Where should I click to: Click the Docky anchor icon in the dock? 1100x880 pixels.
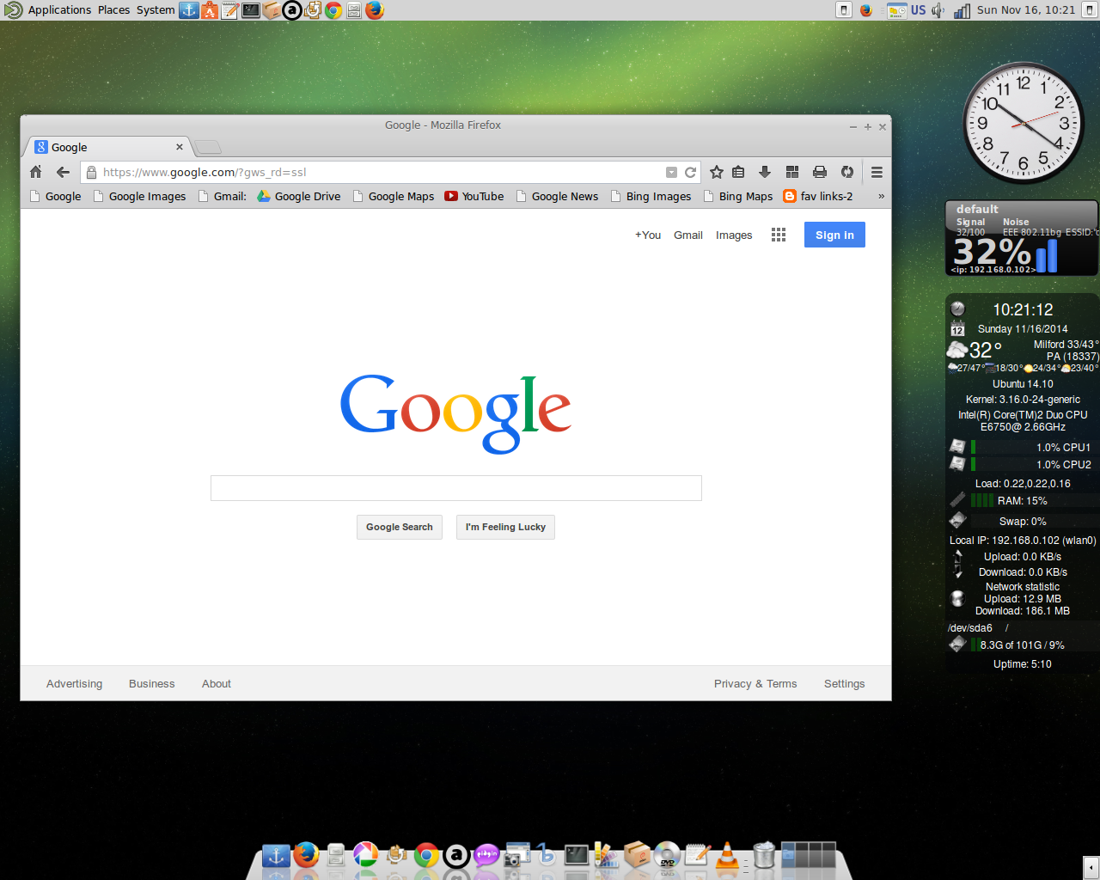pos(276,855)
